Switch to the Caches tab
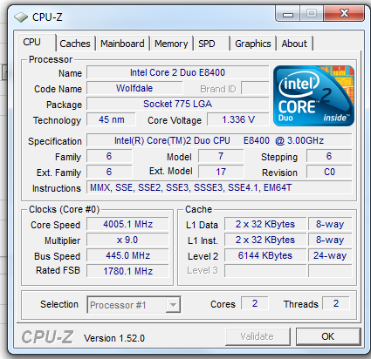The height and width of the screenshot is (359, 371). point(75,44)
